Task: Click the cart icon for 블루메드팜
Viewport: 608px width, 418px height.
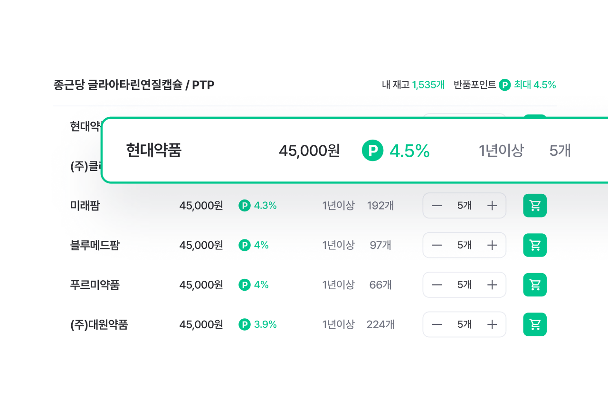Action: click(x=535, y=245)
